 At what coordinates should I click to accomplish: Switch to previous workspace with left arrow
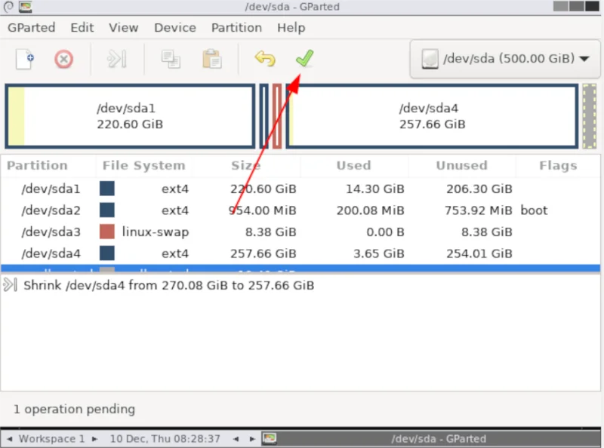[x=10, y=439]
